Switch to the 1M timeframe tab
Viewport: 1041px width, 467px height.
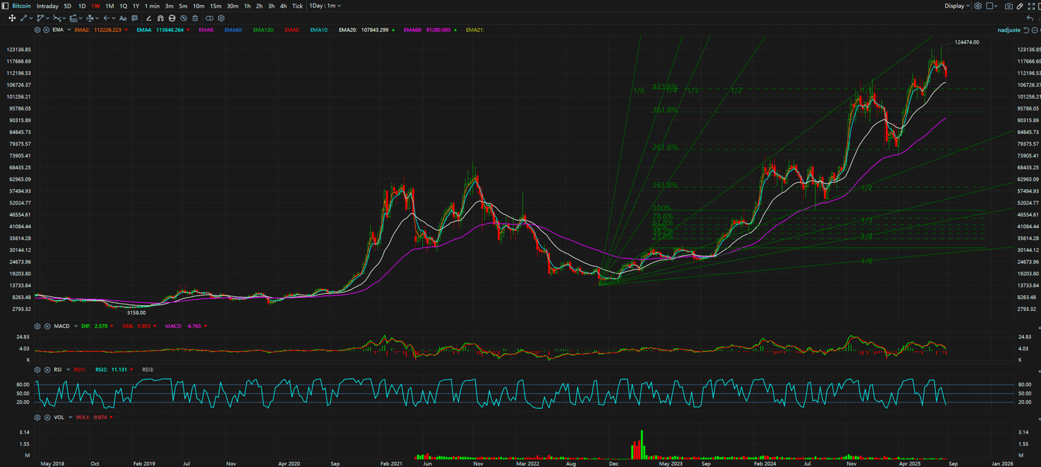point(109,6)
